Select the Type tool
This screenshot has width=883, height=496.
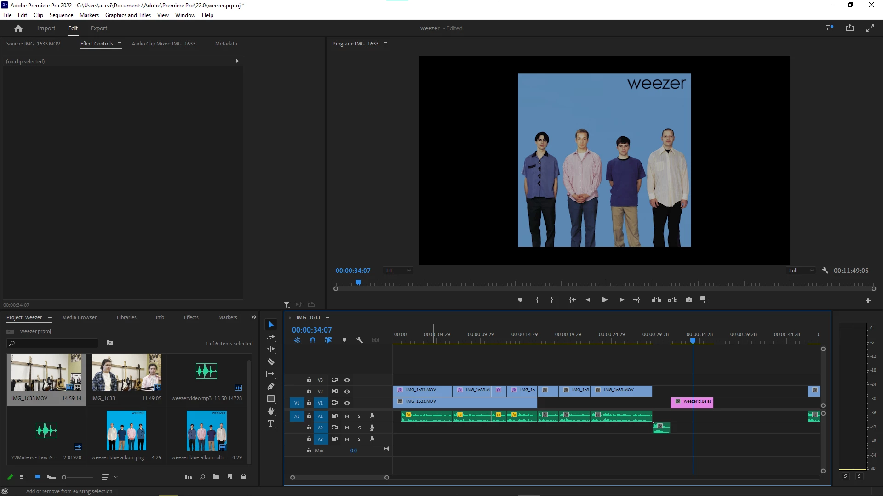click(271, 423)
